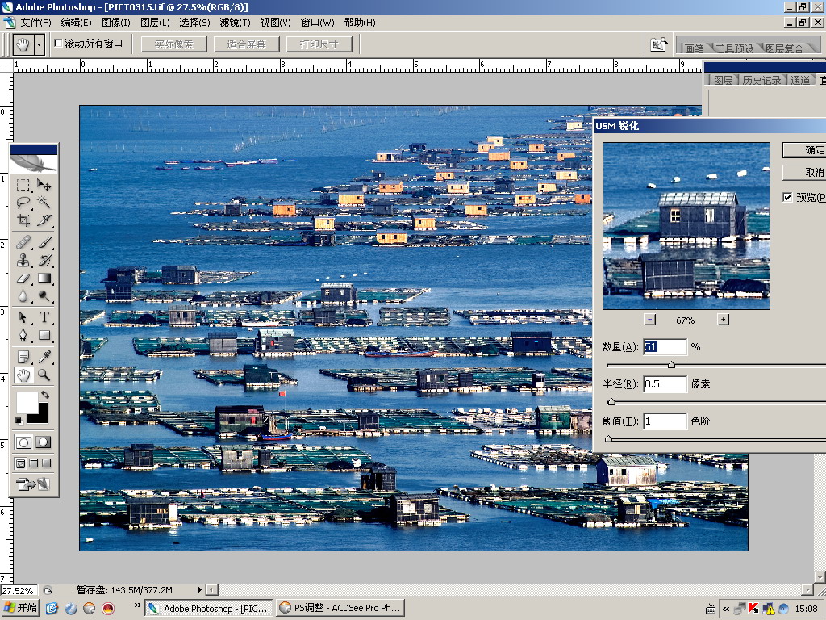Select the History Brush tool
The height and width of the screenshot is (620, 826).
tap(44, 260)
